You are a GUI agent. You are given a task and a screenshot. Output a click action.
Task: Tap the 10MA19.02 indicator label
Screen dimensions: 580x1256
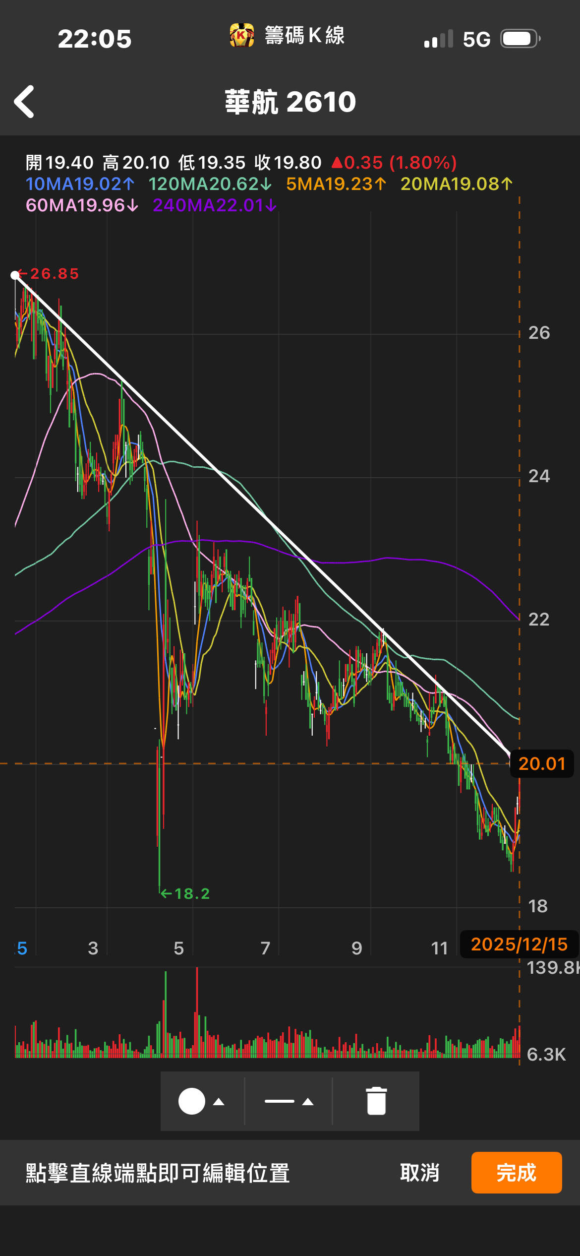click(80, 184)
